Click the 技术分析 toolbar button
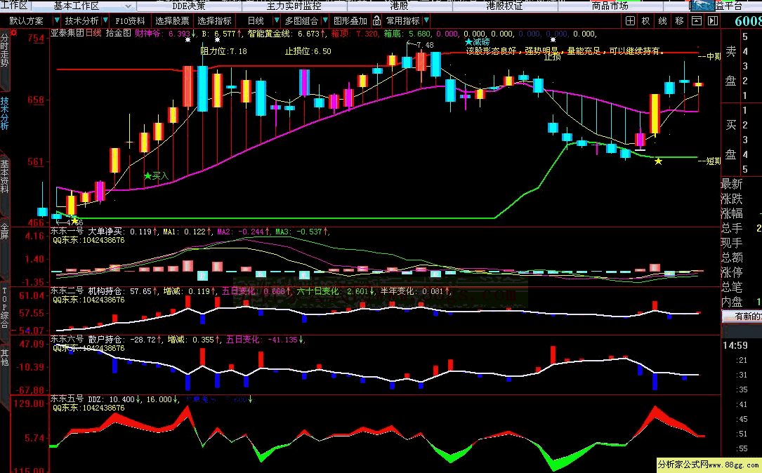The height and width of the screenshot is (473, 762). [81, 21]
